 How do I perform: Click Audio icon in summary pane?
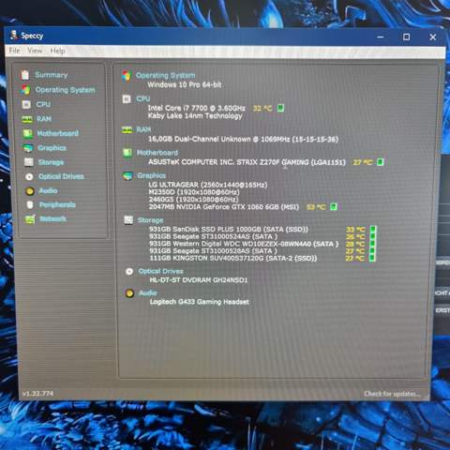tap(129, 293)
